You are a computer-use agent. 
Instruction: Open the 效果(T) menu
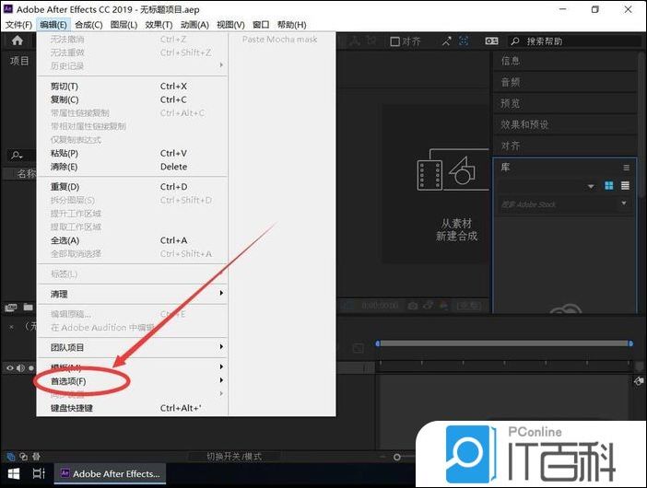[x=158, y=25]
